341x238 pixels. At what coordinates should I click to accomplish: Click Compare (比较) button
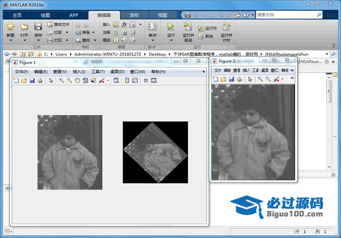[x=55, y=32]
